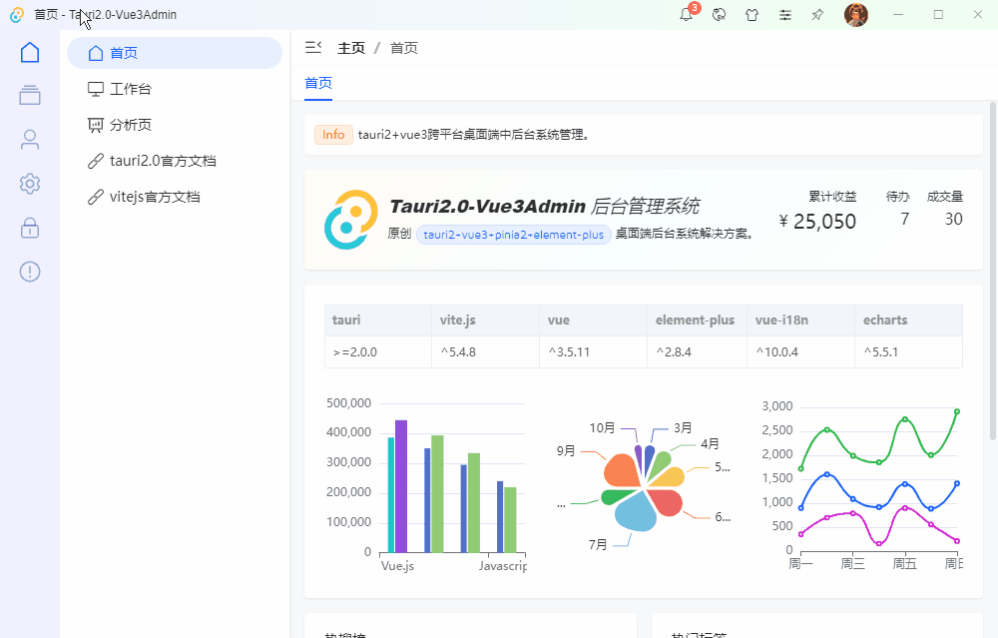Open the notifications bell with badge 3
The width and height of the screenshot is (998, 638).
coord(687,15)
